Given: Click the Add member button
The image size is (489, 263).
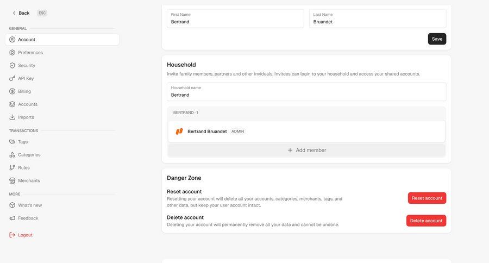Looking at the screenshot, I should (306, 150).
